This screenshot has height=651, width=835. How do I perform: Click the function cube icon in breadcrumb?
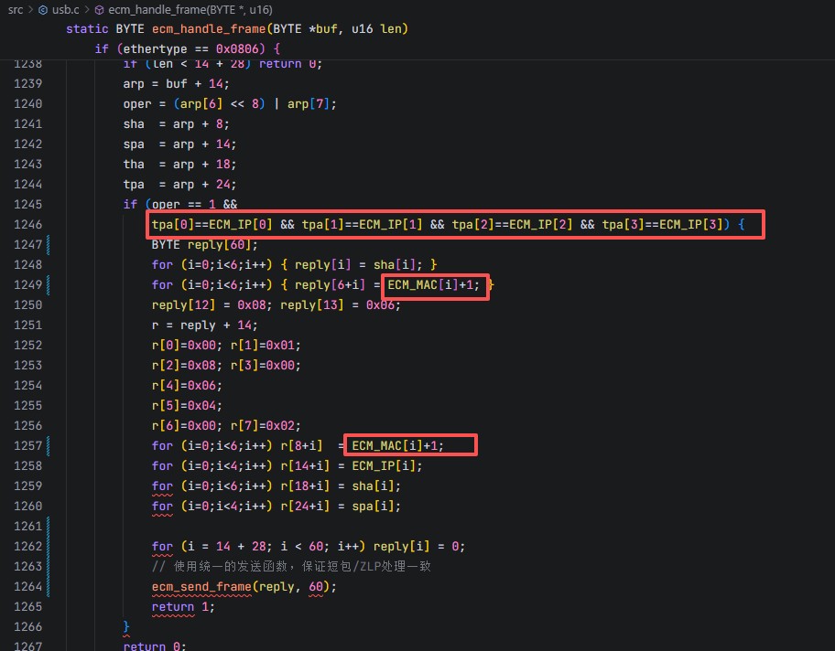tap(99, 9)
